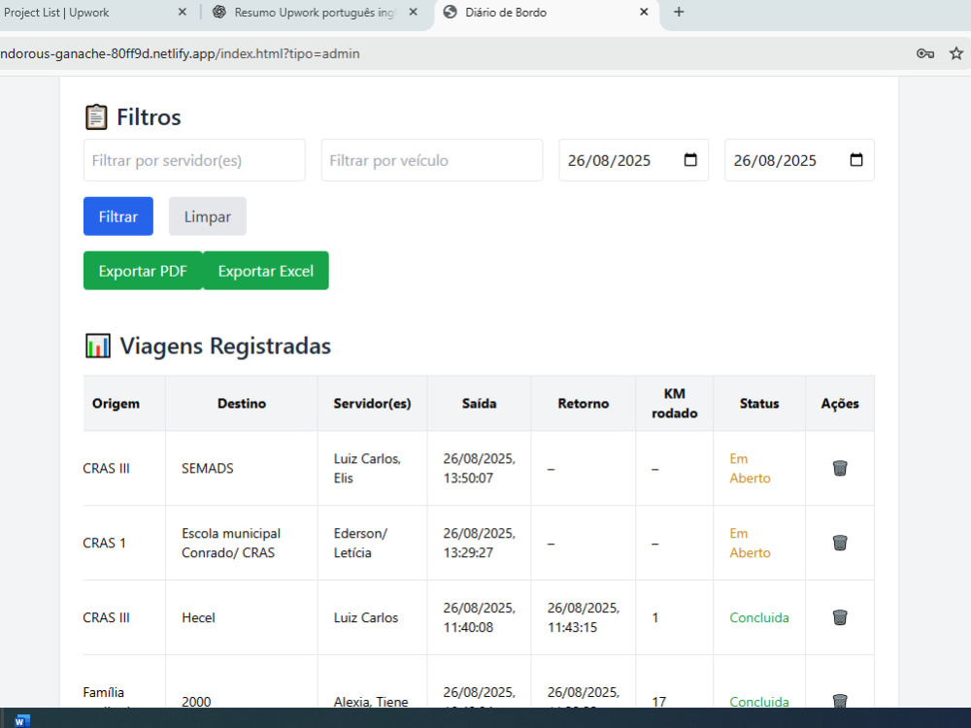
Task: Click the Destino column header
Action: click(242, 404)
